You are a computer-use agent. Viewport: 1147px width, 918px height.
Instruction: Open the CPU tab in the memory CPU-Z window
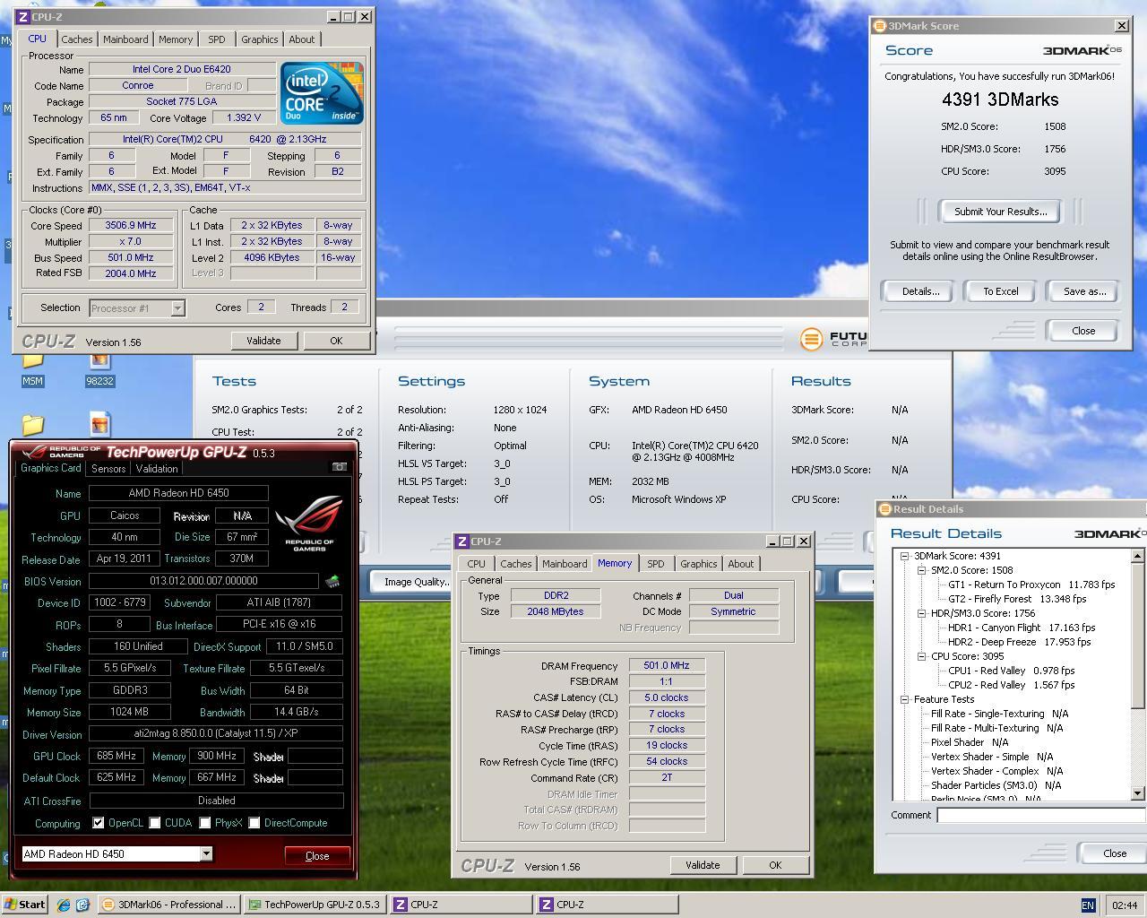click(476, 564)
